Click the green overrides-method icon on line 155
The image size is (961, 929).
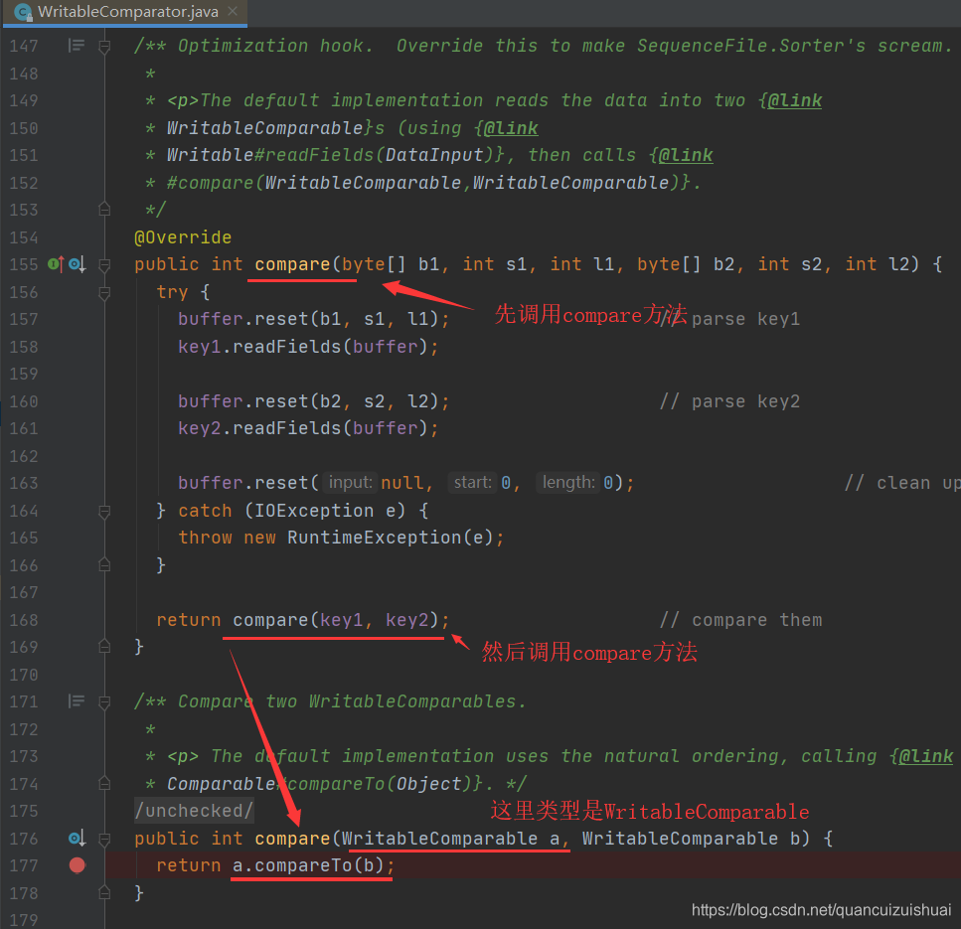(x=56, y=264)
